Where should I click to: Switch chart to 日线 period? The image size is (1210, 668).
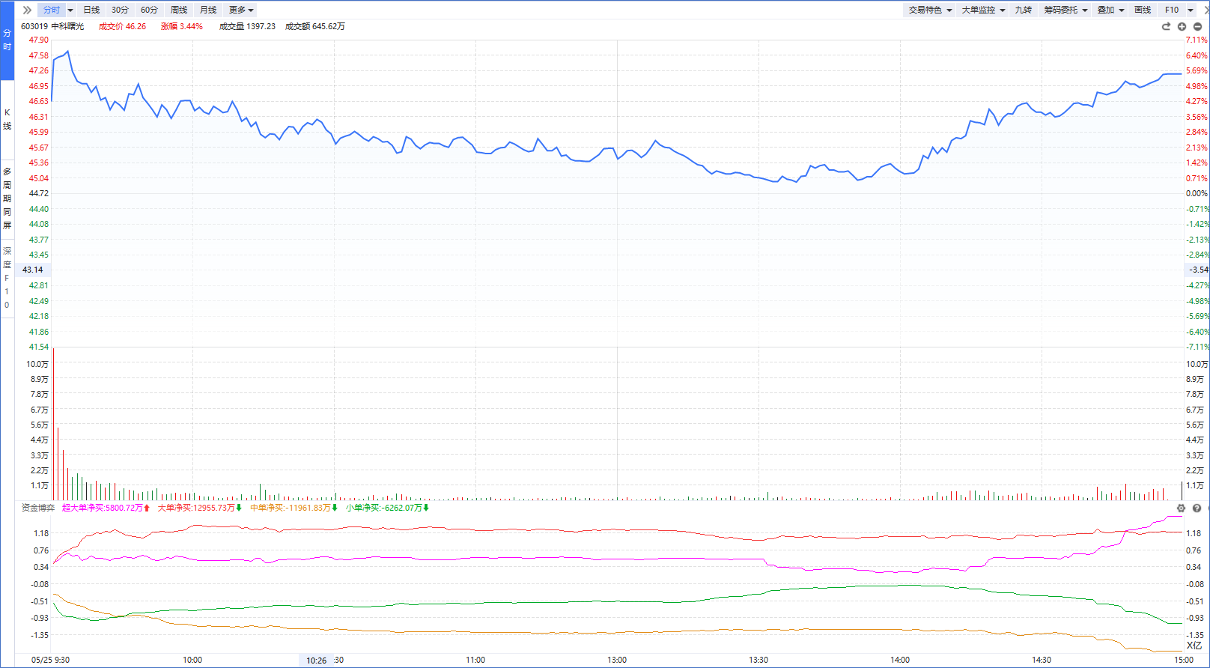pyautogui.click(x=91, y=10)
